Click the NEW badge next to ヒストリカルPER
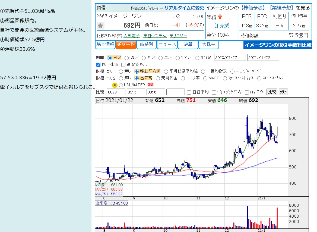This screenshot has height=232, width=317. tap(150, 84)
